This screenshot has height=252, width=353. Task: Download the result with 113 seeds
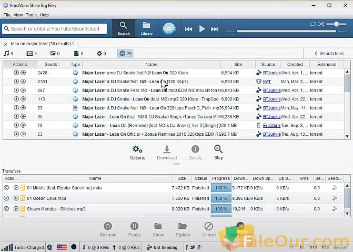(16, 99)
